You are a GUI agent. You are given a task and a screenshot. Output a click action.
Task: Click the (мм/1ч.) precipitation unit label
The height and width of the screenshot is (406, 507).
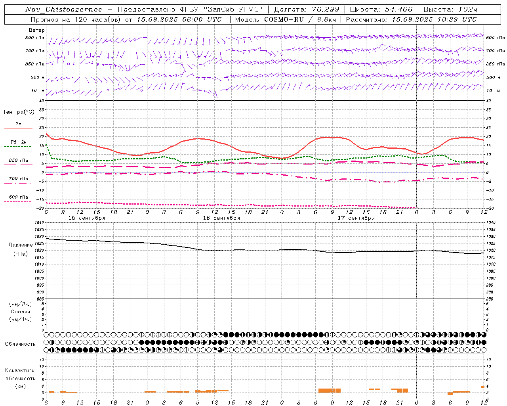21,319
